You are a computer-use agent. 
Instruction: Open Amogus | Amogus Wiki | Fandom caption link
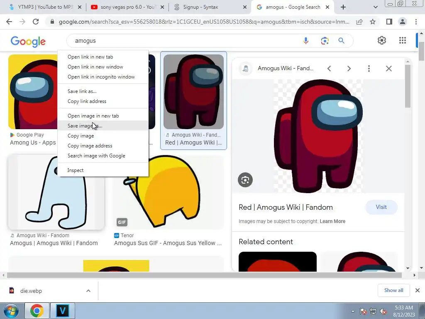pos(54,243)
